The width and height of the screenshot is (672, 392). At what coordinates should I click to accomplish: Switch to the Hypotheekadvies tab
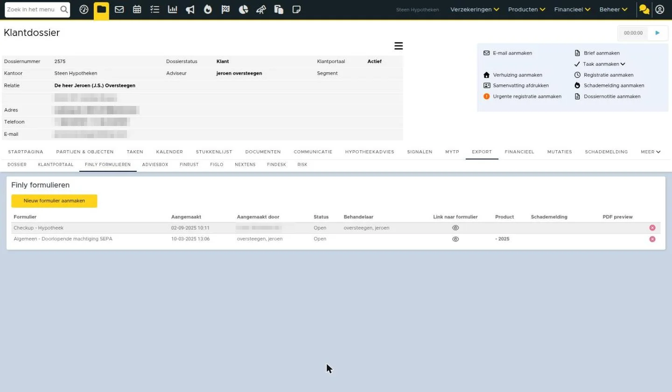tap(370, 152)
